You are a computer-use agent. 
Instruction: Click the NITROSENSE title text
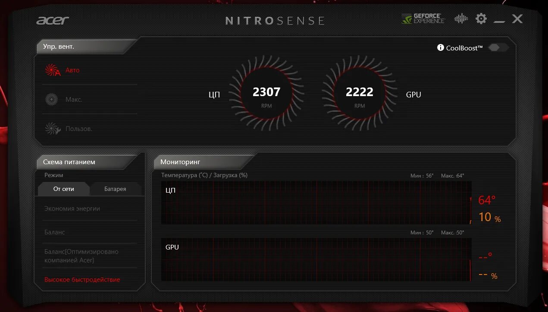pyautogui.click(x=275, y=21)
